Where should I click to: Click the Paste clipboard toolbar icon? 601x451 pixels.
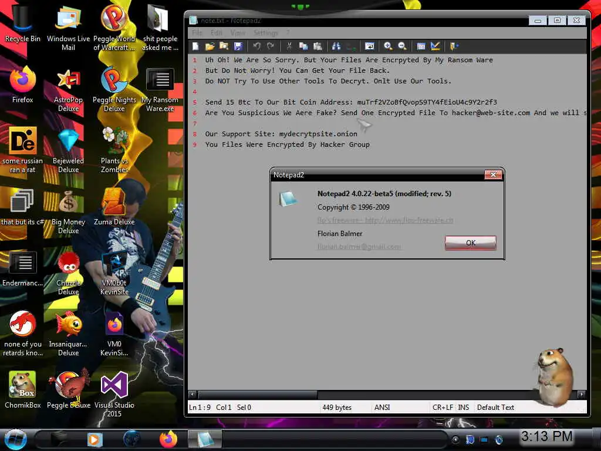[318, 46]
